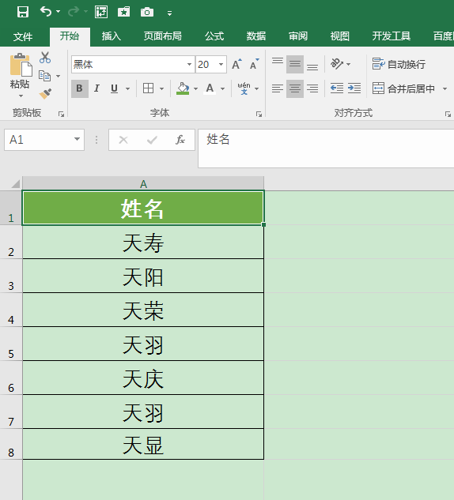Open the font size dropdown showing 20
The width and height of the screenshot is (454, 500).
pos(221,65)
